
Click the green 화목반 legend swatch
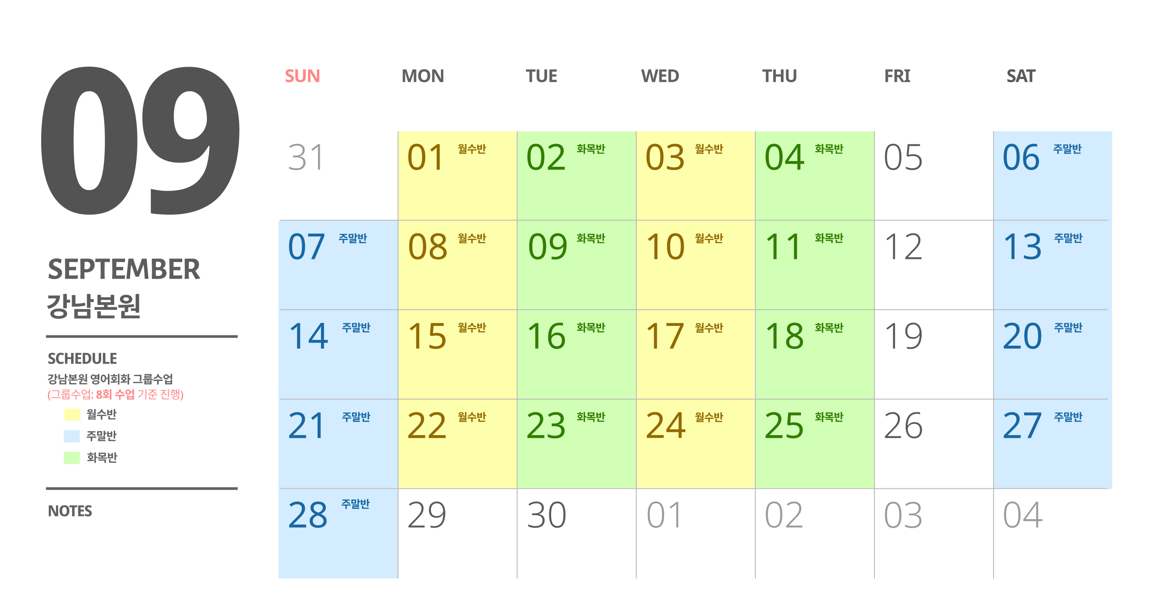pyautogui.click(x=72, y=458)
